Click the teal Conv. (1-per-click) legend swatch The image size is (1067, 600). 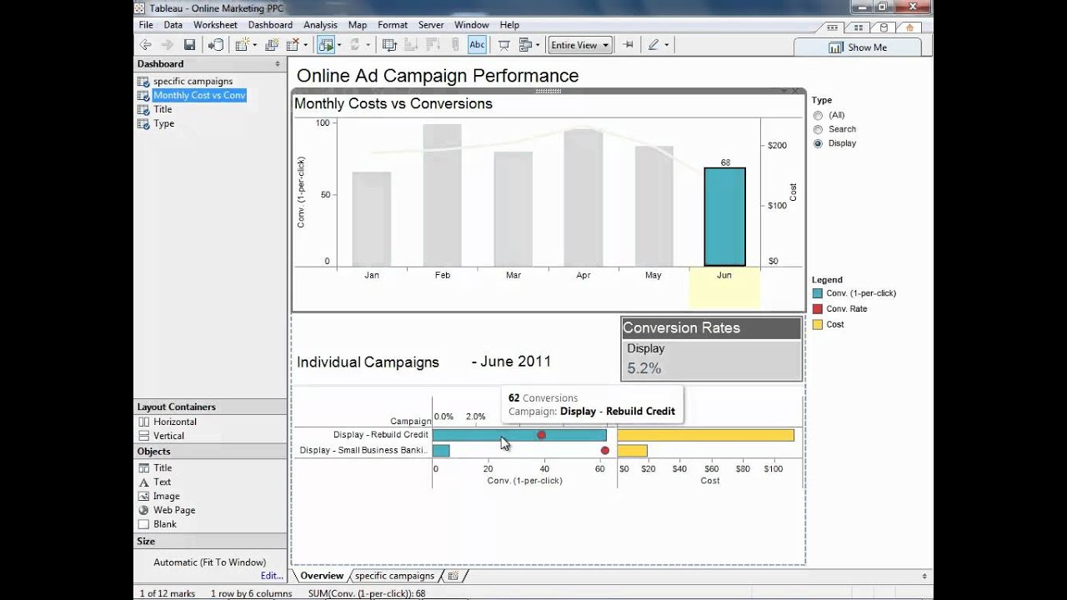click(x=817, y=293)
